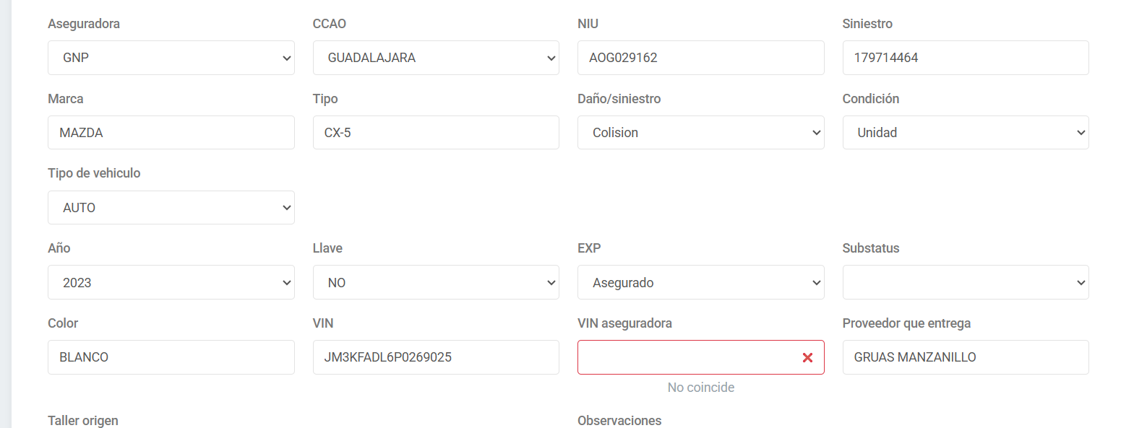Click the Color field containing BLANCO
Screen dimensions: 1121x428
click(171, 357)
